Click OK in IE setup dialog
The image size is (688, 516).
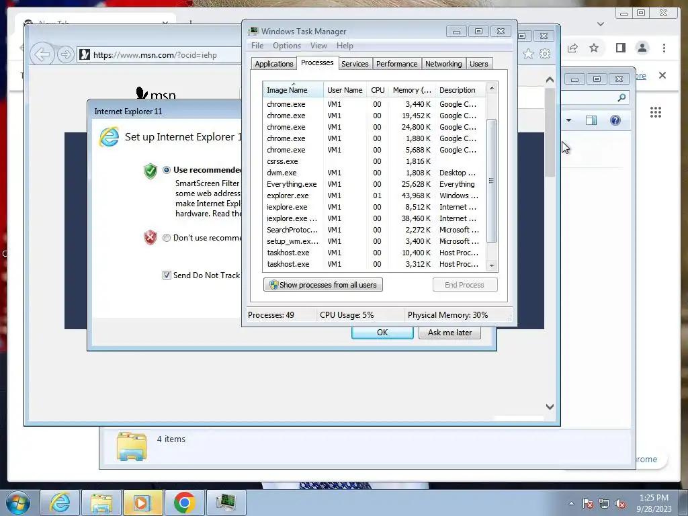382,333
